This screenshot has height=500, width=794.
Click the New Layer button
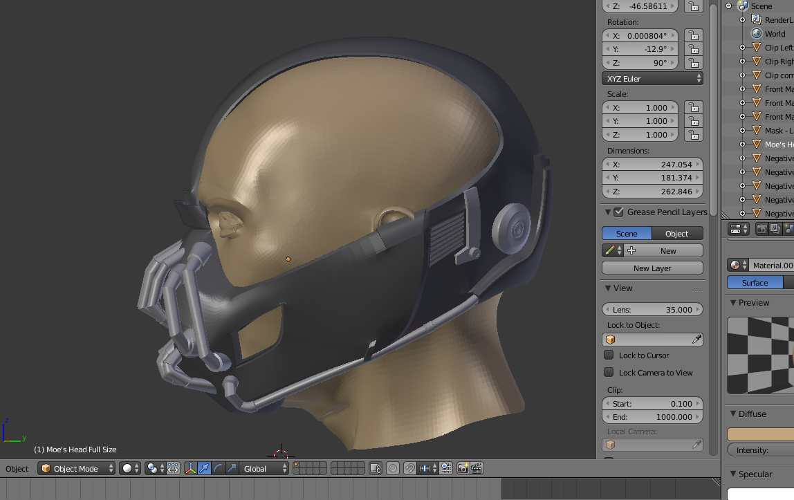(x=652, y=268)
